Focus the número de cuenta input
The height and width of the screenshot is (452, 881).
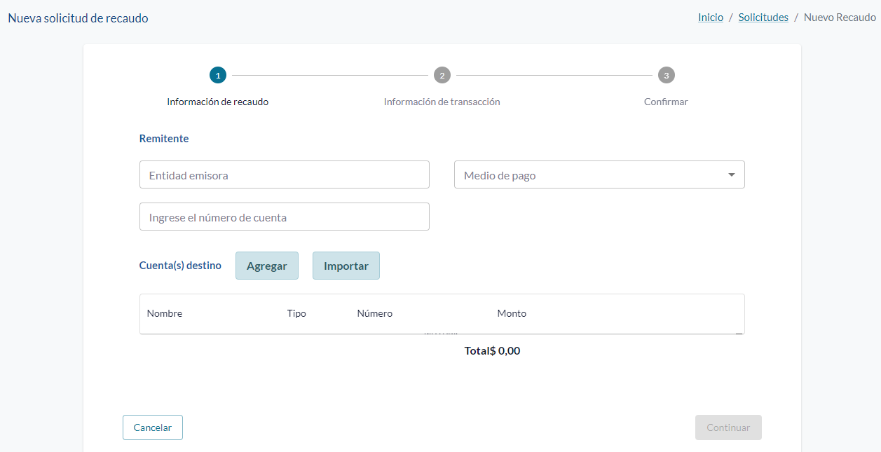click(x=285, y=217)
